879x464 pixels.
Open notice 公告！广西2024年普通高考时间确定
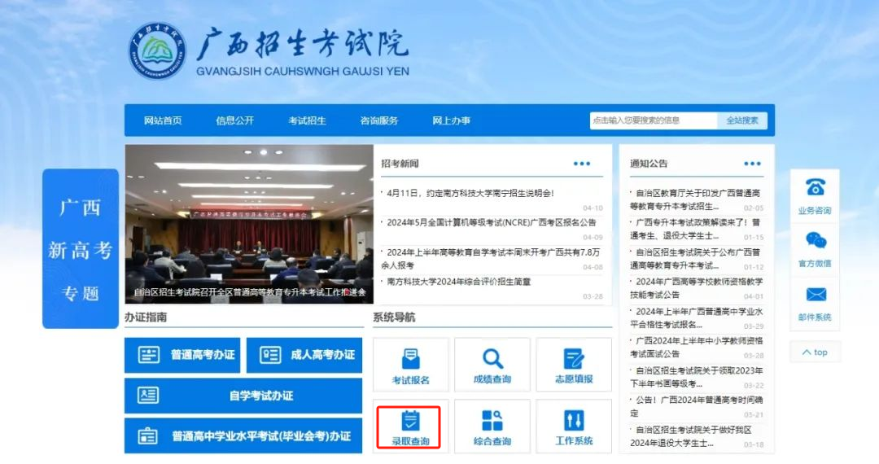click(696, 406)
